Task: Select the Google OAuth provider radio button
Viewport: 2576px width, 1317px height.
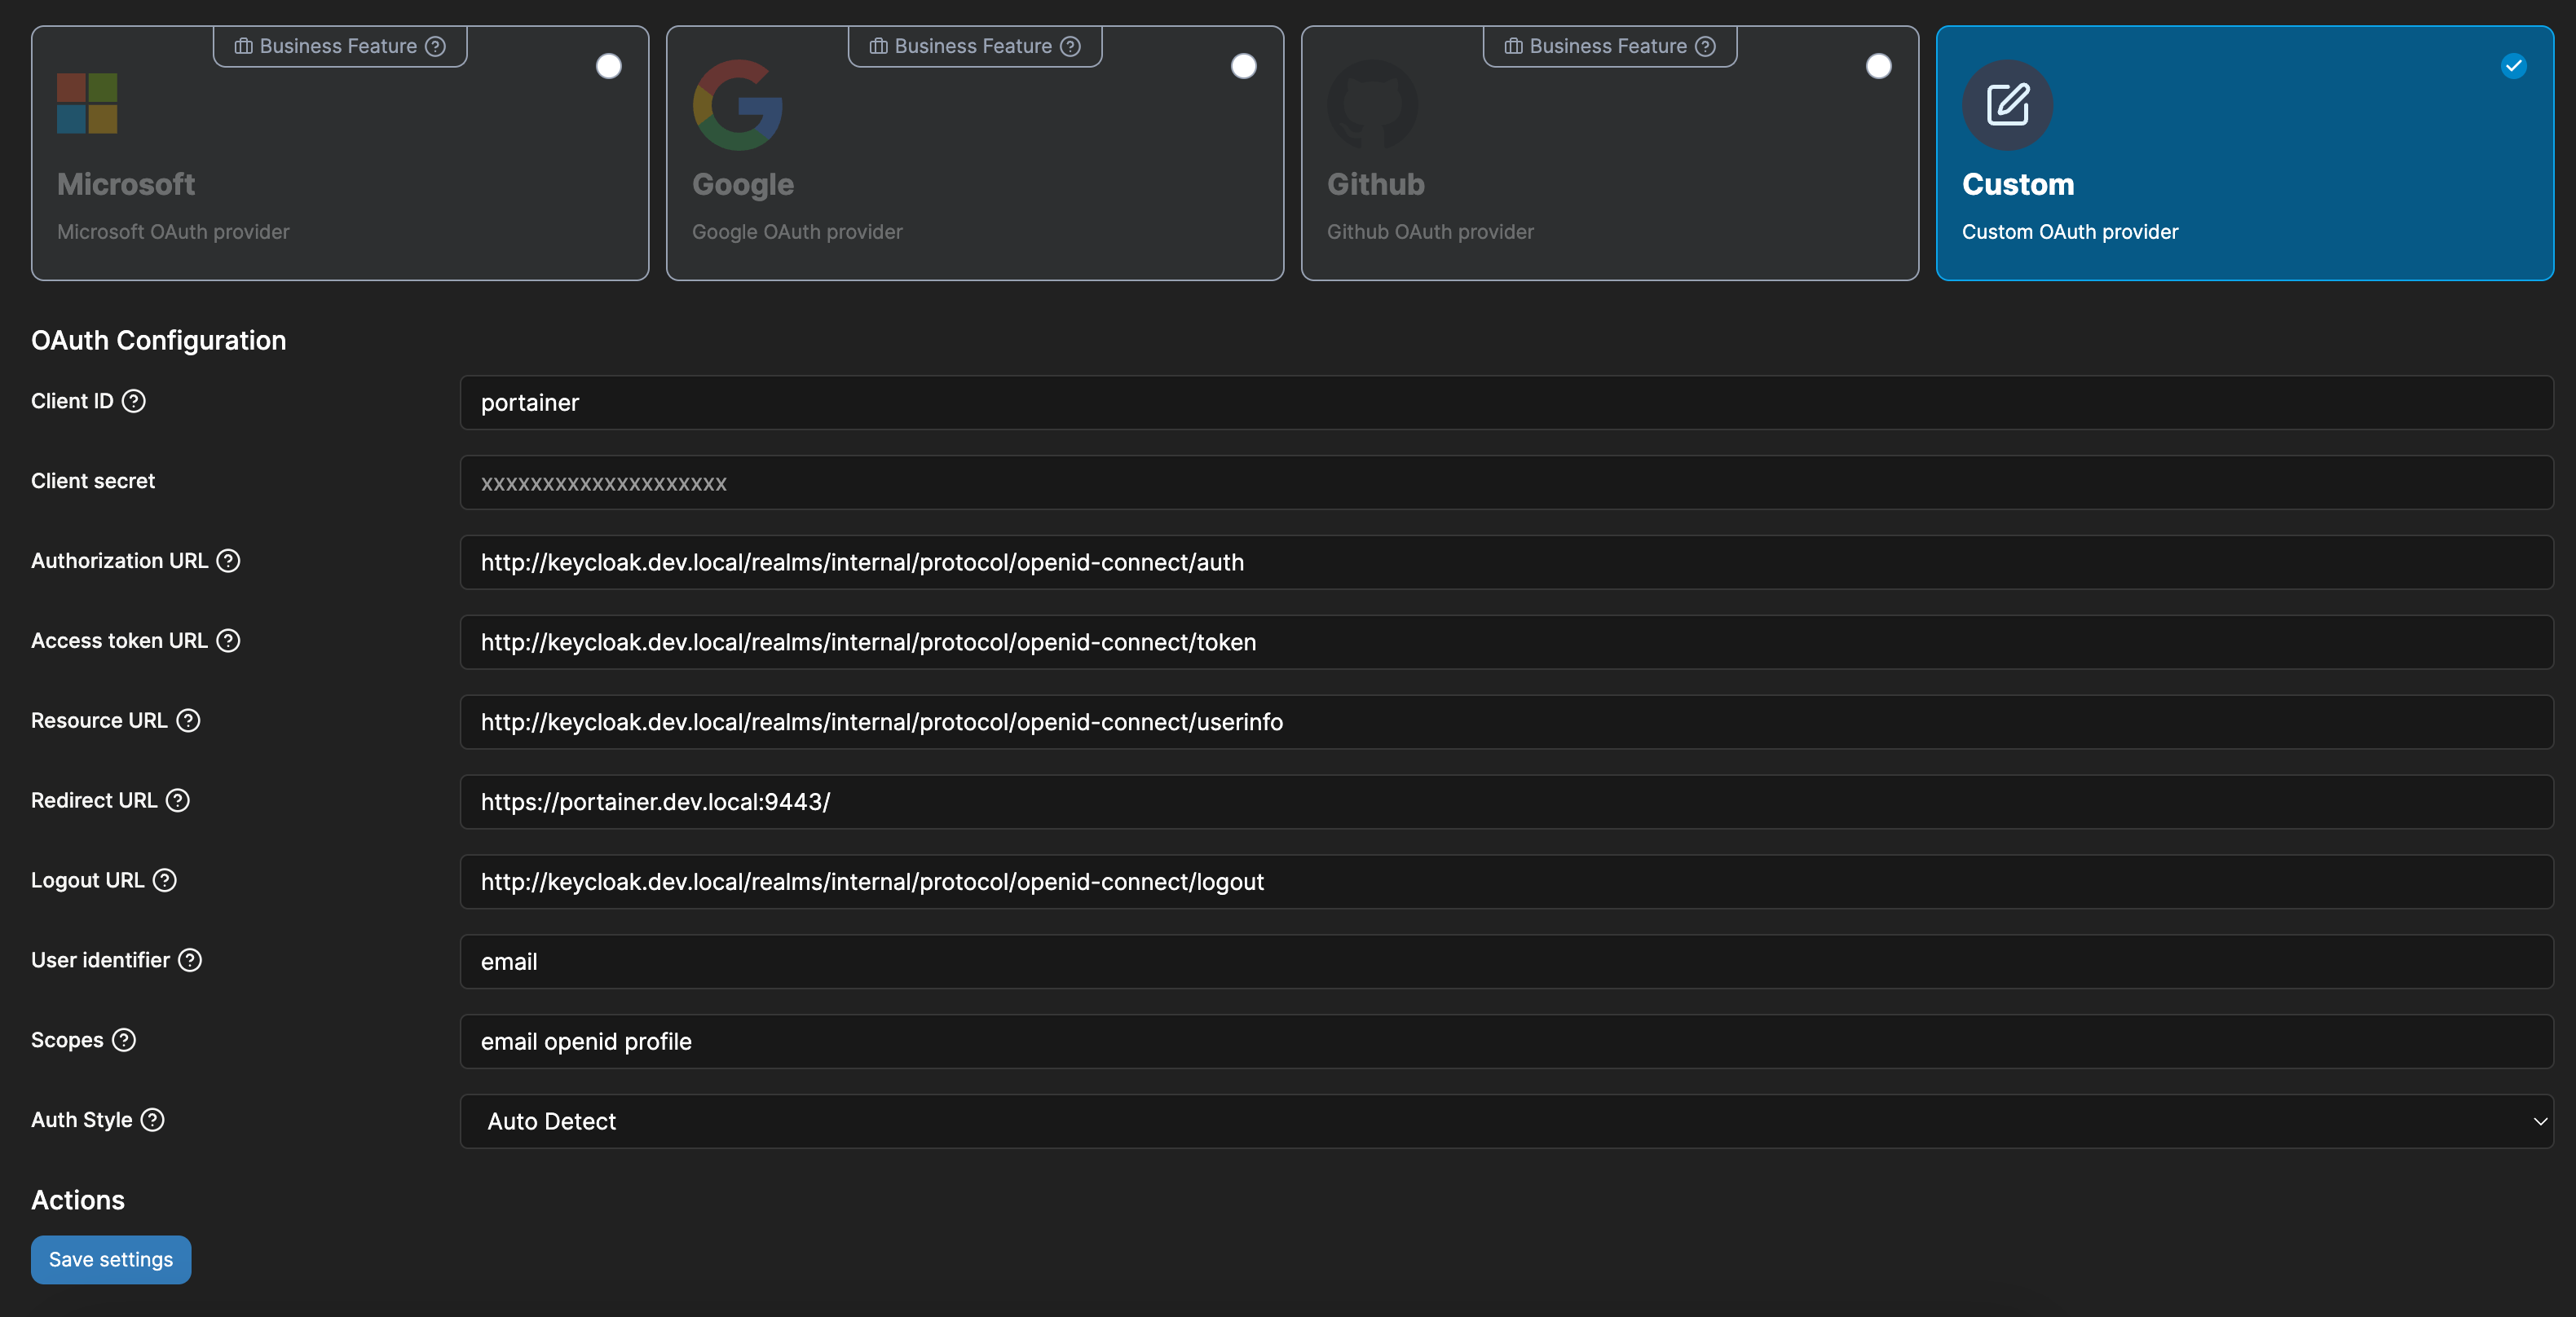Action: (1243, 66)
